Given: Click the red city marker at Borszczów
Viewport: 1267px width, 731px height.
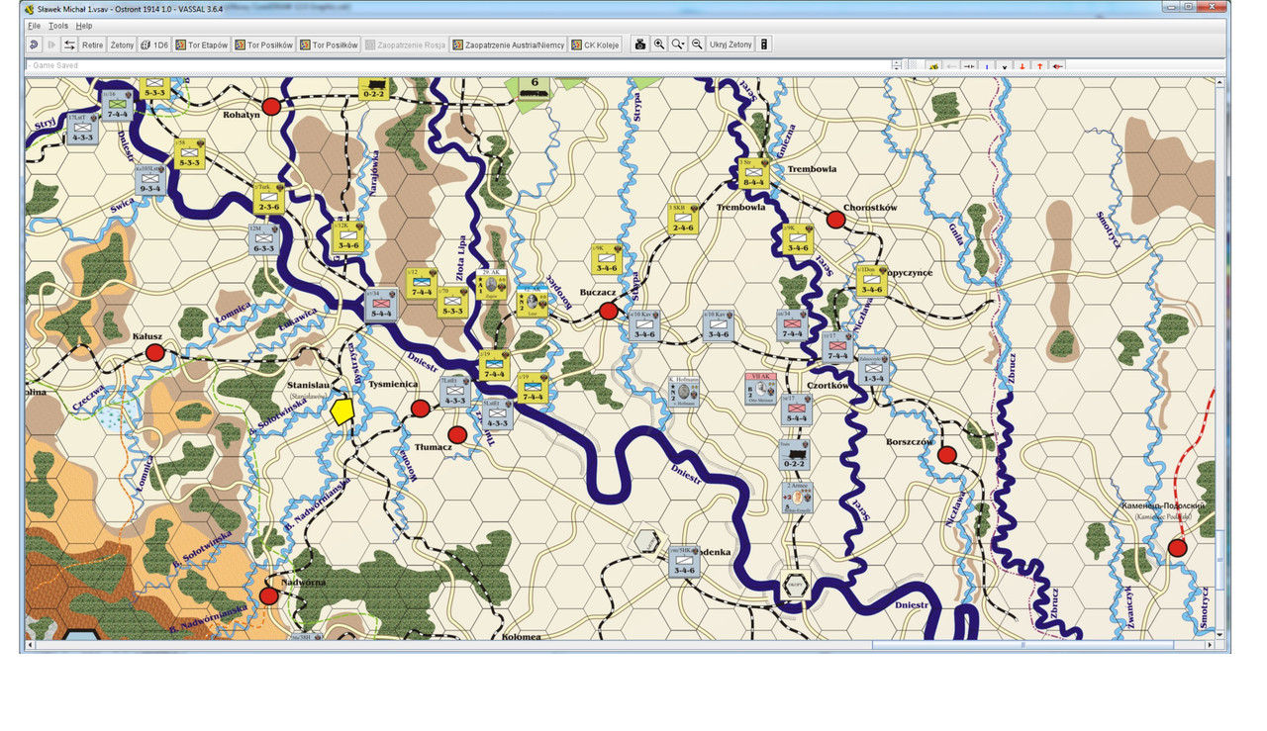Looking at the screenshot, I should point(946,455).
